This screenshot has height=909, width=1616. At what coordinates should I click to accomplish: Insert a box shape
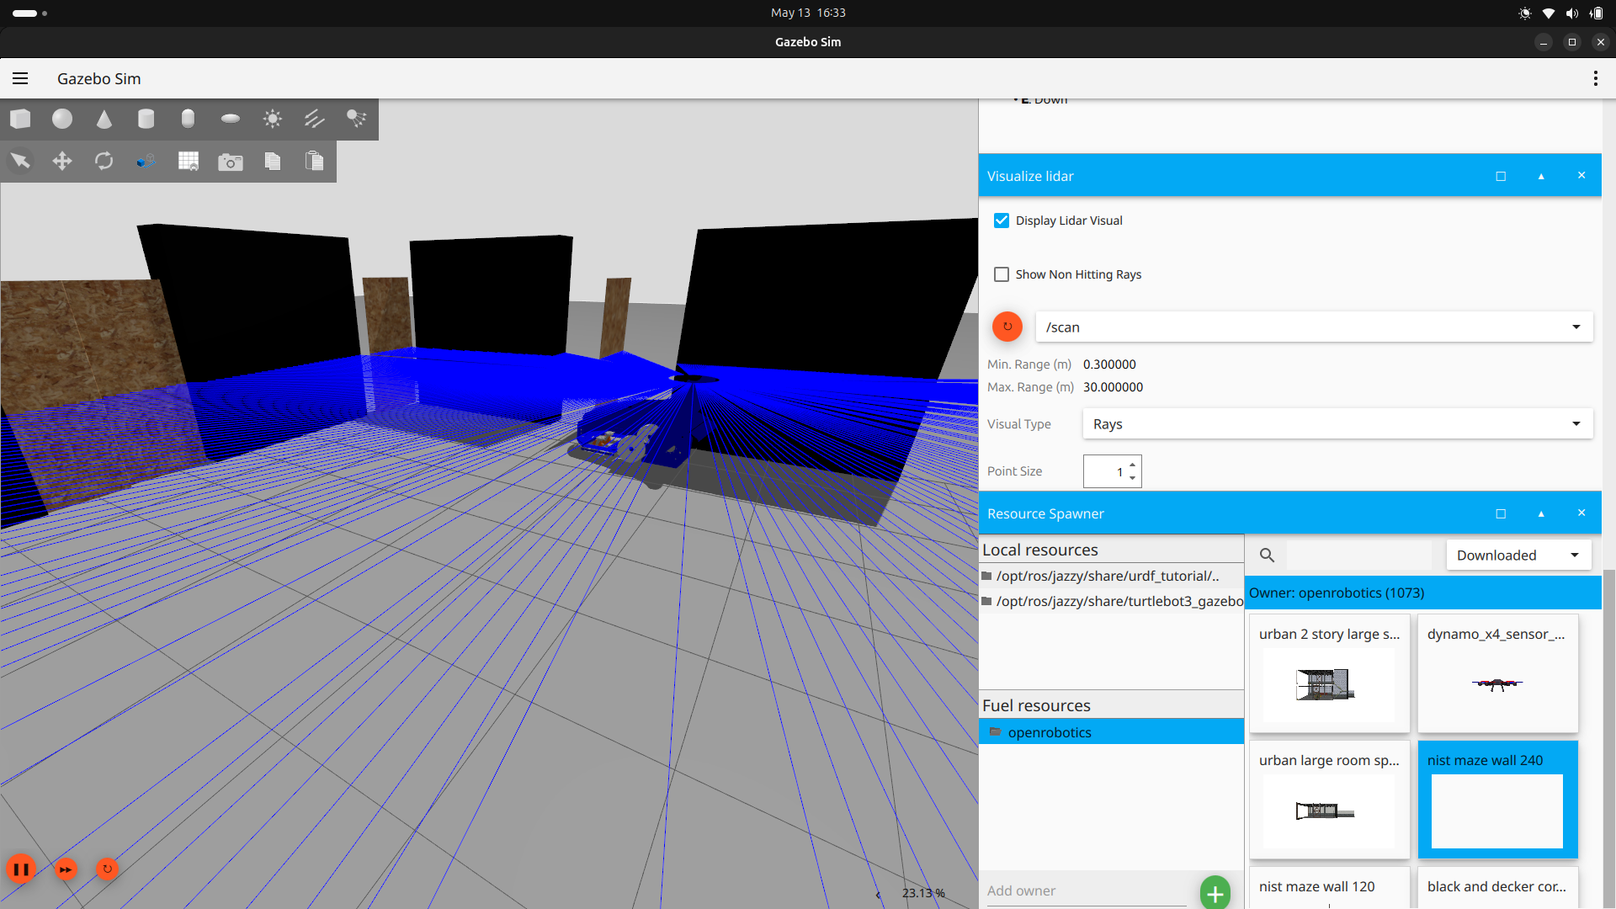coord(21,120)
